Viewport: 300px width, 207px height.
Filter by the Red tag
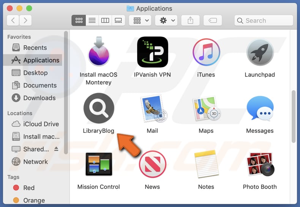pos(33,188)
